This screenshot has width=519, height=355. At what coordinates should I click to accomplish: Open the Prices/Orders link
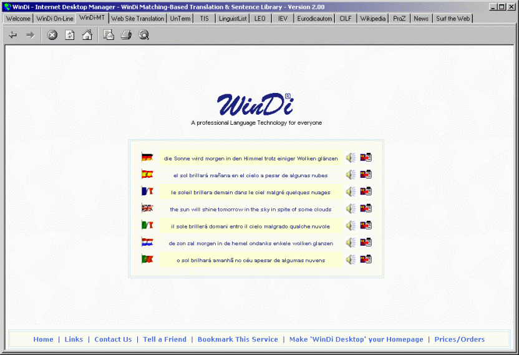(x=459, y=339)
